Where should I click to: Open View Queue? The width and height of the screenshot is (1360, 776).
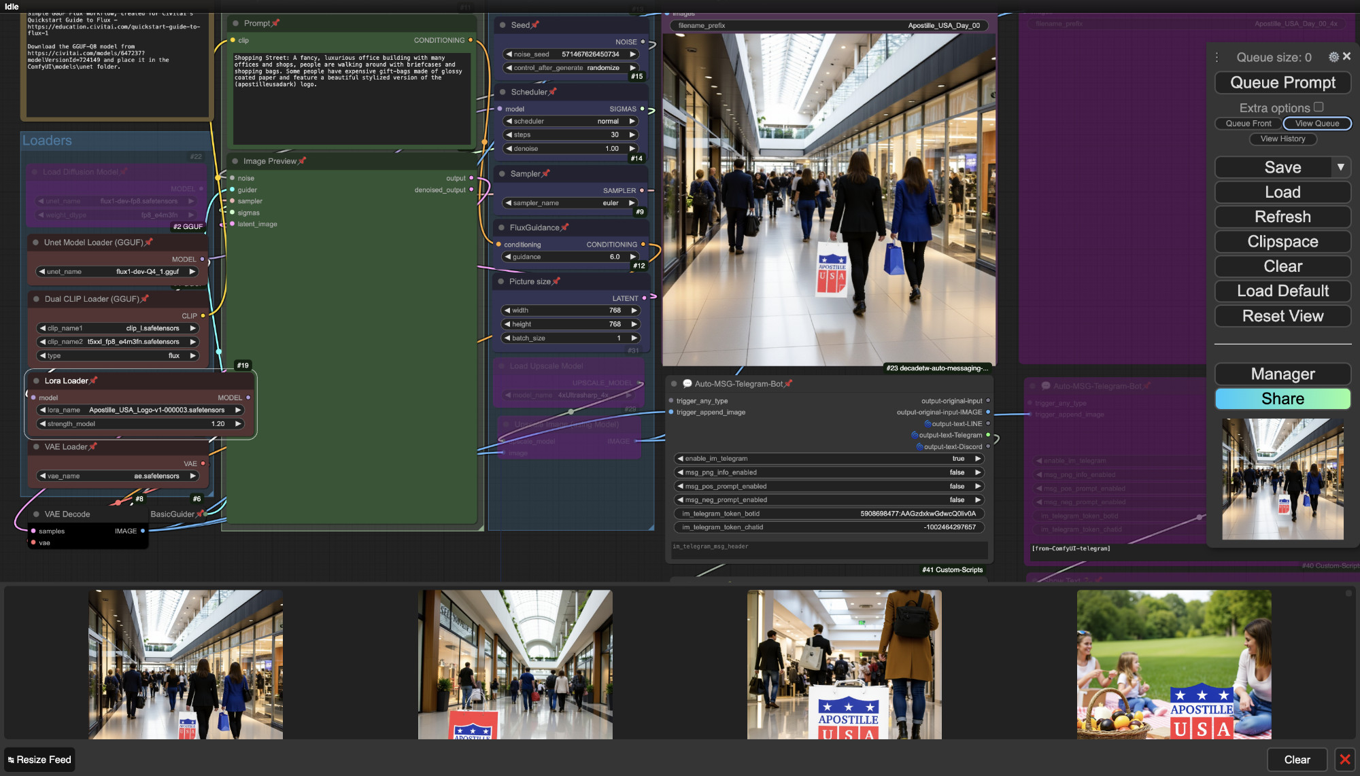[1316, 124]
